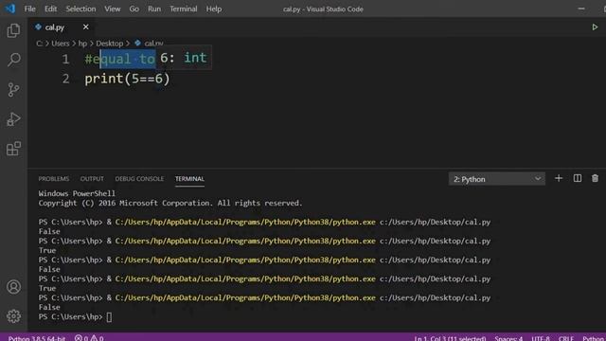Minimize the VS Code window
Screen dimensions: 606x341
tap(581, 9)
